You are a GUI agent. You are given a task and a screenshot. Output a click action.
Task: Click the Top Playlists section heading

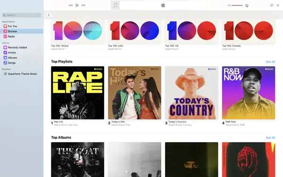point(62,61)
